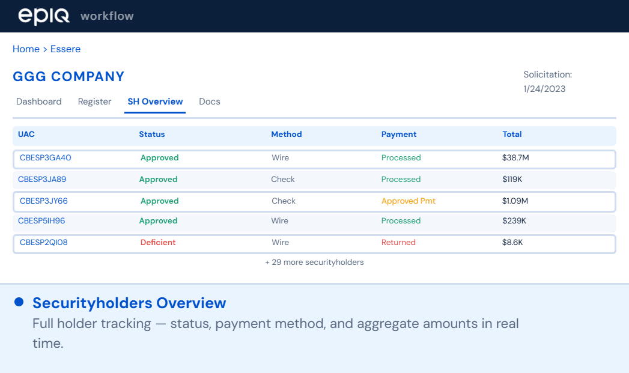The image size is (629, 373).
Task: Click the Payment column header
Action: [399, 135]
